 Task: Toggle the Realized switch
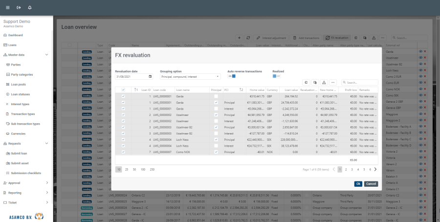click(277, 76)
